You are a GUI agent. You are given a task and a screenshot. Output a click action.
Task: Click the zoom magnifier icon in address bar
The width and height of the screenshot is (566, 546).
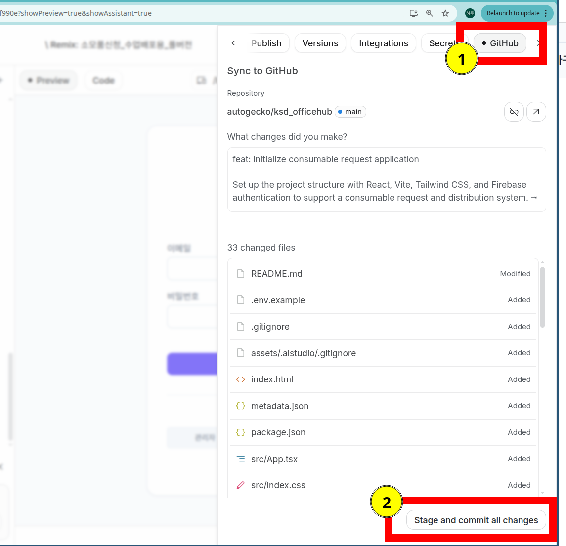429,13
